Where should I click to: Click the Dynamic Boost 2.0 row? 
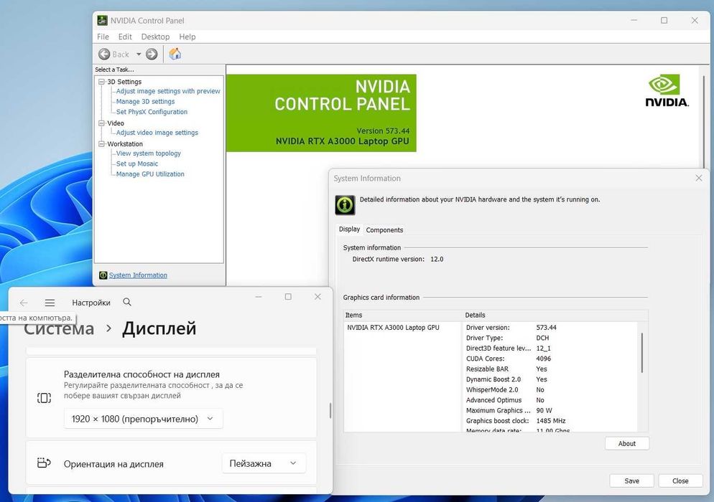tap(550, 379)
